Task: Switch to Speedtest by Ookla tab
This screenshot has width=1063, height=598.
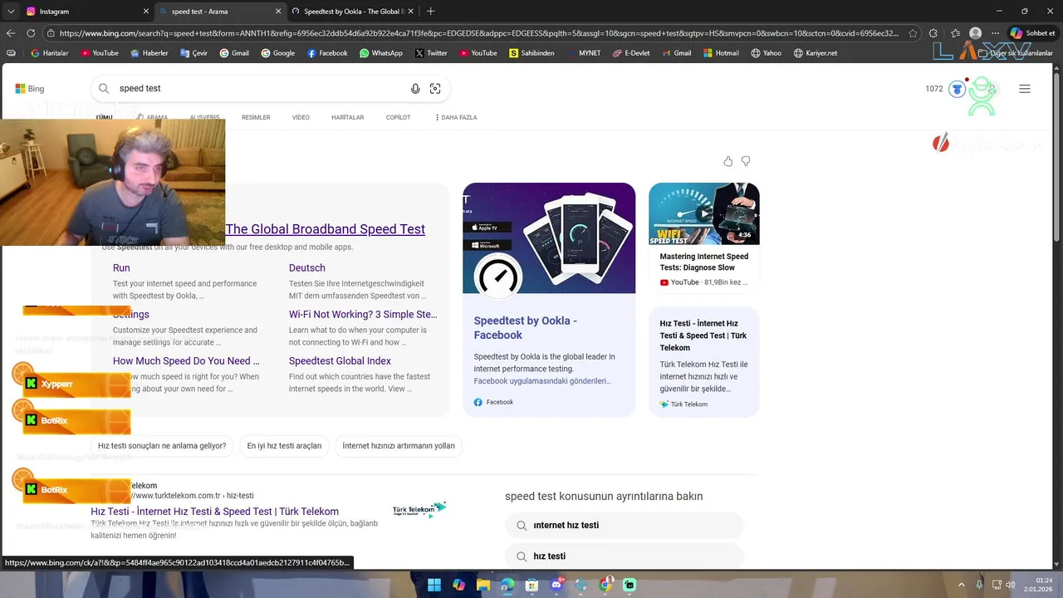Action: tap(353, 12)
